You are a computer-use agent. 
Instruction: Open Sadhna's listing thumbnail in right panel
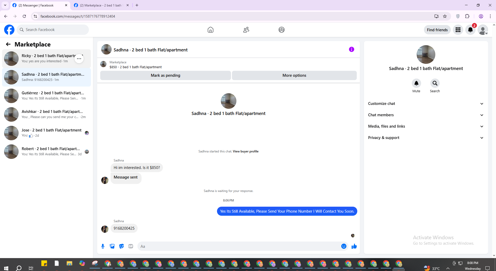click(x=426, y=55)
